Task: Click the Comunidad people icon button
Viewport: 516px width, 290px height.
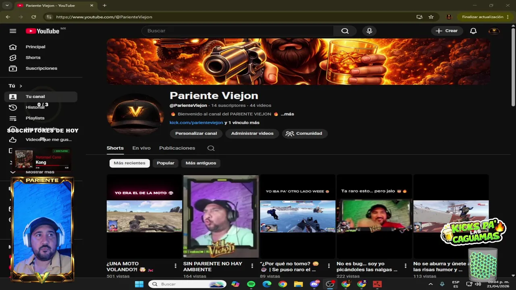Action: point(304,133)
